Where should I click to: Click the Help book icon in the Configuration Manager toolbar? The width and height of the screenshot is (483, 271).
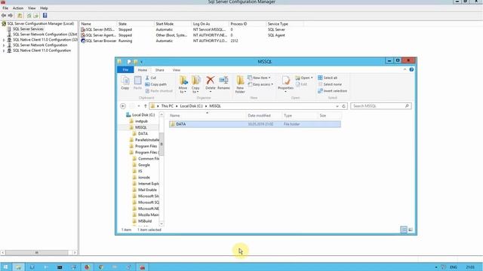tap(45, 15)
